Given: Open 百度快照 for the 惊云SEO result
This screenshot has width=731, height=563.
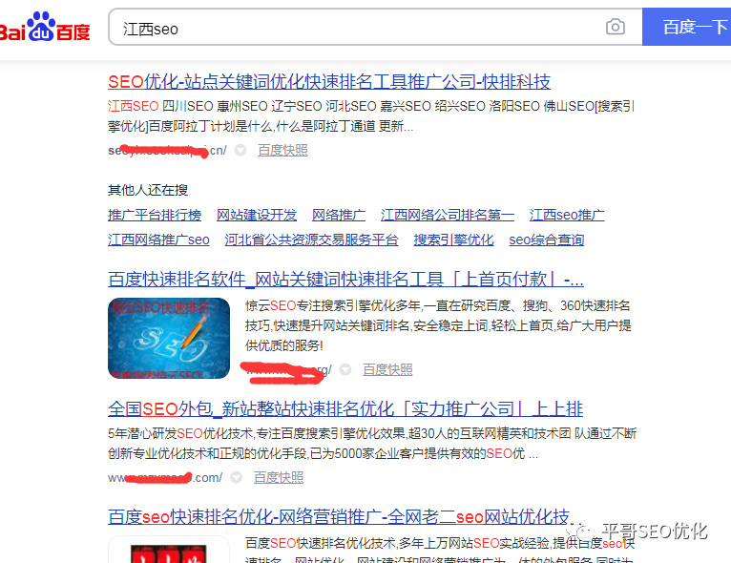Looking at the screenshot, I should point(387,369).
